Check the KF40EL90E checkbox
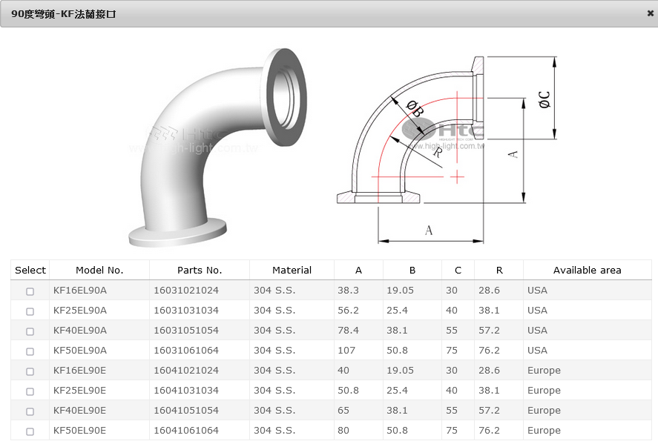The height and width of the screenshot is (444, 658). (30, 411)
